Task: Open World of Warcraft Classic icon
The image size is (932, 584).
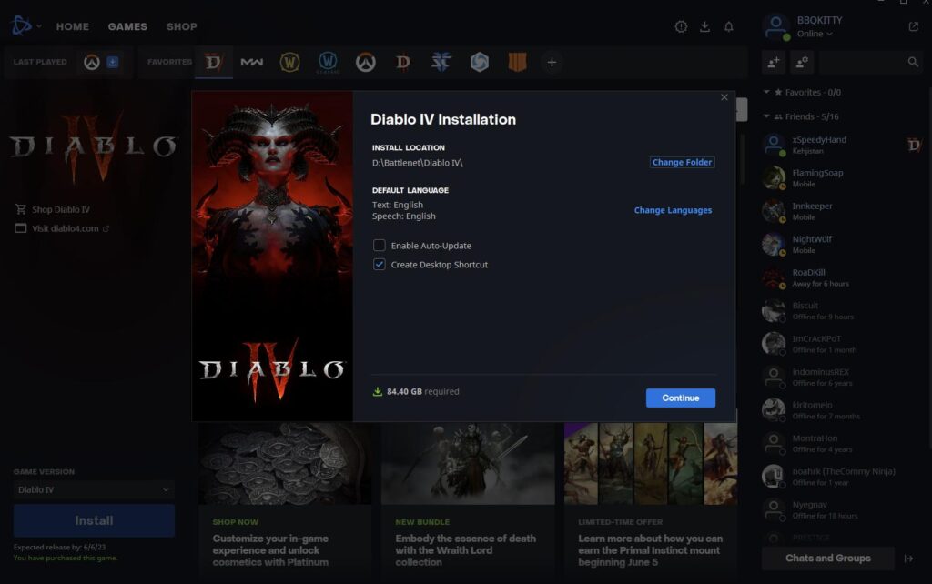Action: (328, 62)
